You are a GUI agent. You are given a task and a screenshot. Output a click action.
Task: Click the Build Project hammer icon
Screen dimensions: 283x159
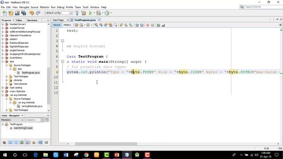click(x=77, y=13)
